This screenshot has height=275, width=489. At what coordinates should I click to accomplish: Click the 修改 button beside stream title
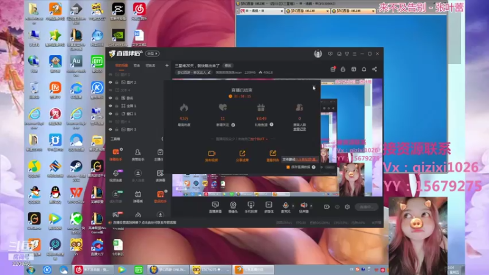pos(228,65)
